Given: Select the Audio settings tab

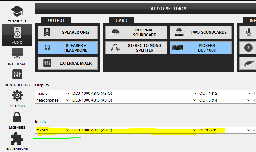Looking at the screenshot, I should tap(17, 35).
